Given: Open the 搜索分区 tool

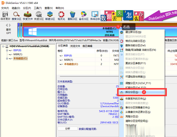Looking at the screenshot, I should [x=17, y=16].
